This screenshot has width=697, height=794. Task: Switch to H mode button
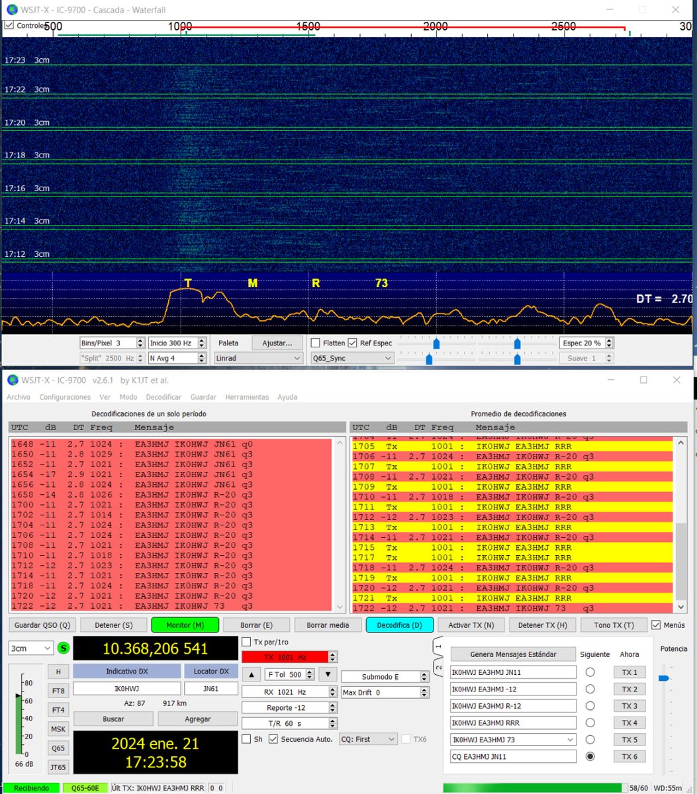(x=58, y=672)
